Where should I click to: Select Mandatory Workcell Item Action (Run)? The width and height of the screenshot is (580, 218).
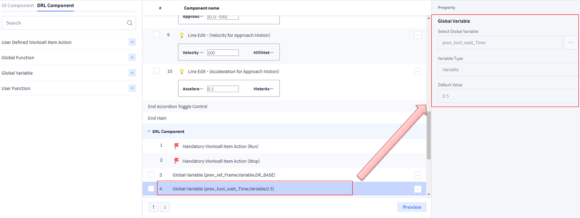(x=220, y=146)
